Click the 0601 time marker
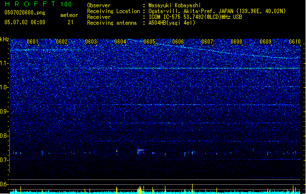The image size is (306, 194). click(x=33, y=42)
